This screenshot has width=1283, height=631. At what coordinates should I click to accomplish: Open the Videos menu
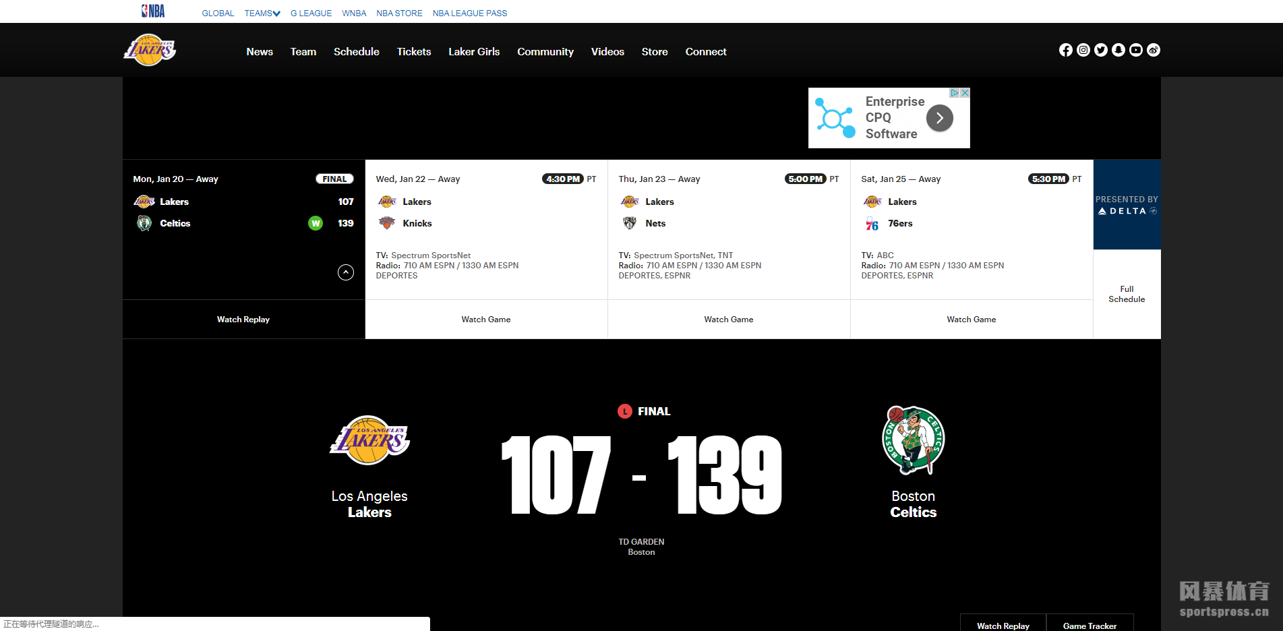coord(607,52)
